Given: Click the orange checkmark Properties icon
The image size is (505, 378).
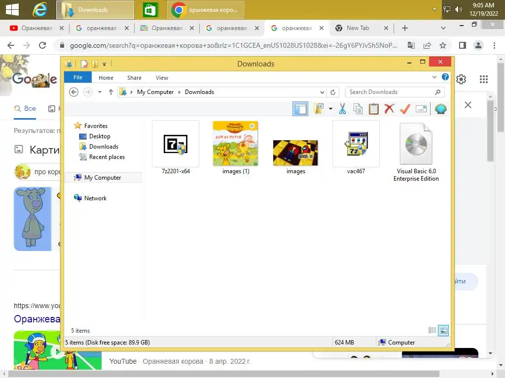Looking at the screenshot, I should click(x=405, y=109).
